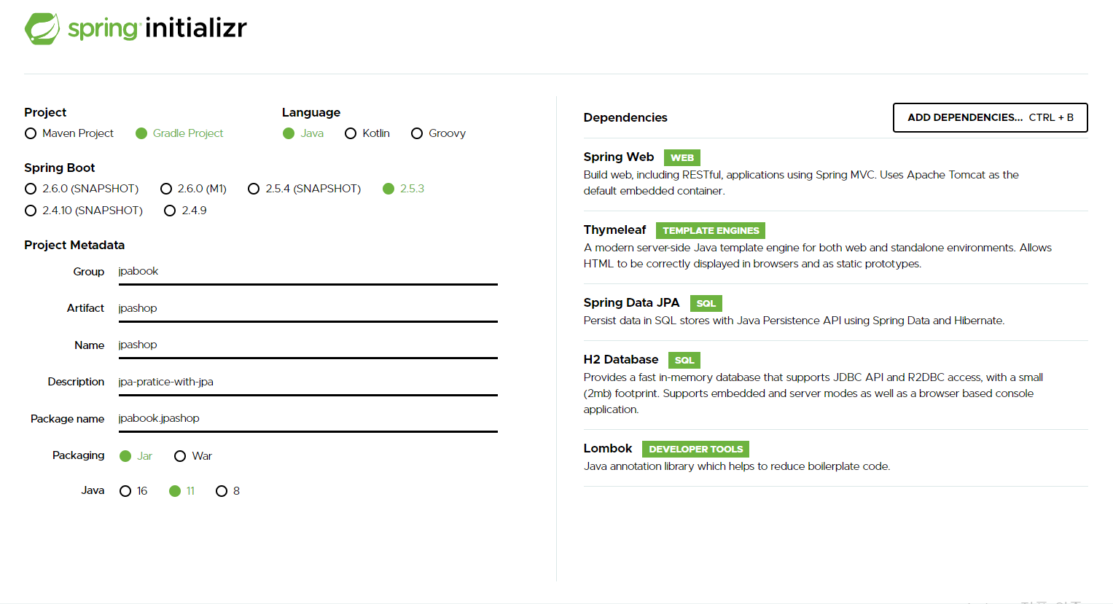This screenshot has height=604, width=1113.
Task: Click the Dependencies section heading
Action: [x=625, y=117]
